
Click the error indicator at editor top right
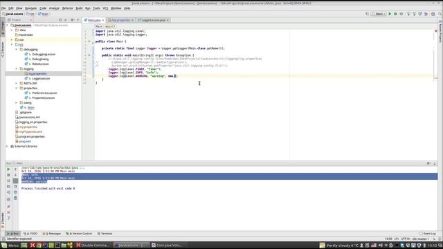click(x=436, y=30)
